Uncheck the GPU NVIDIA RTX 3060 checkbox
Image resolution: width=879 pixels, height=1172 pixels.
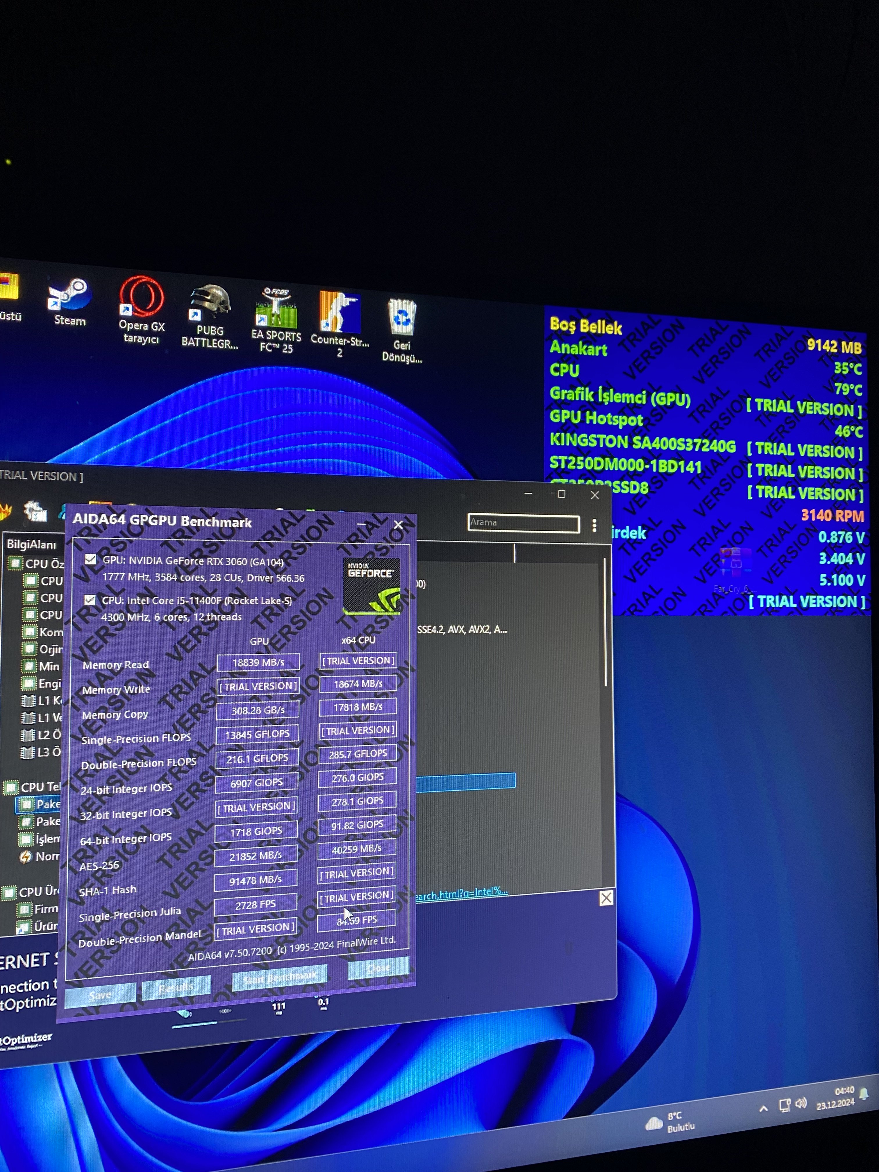point(91,560)
